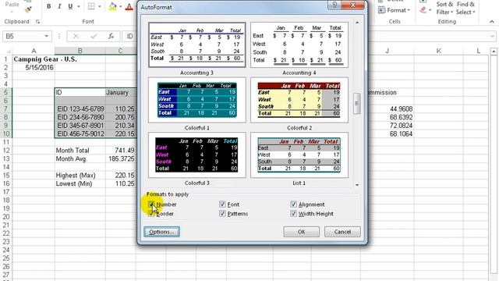
Task: Click the worksheet vertical scroll-up arrow
Action: pos(494,51)
